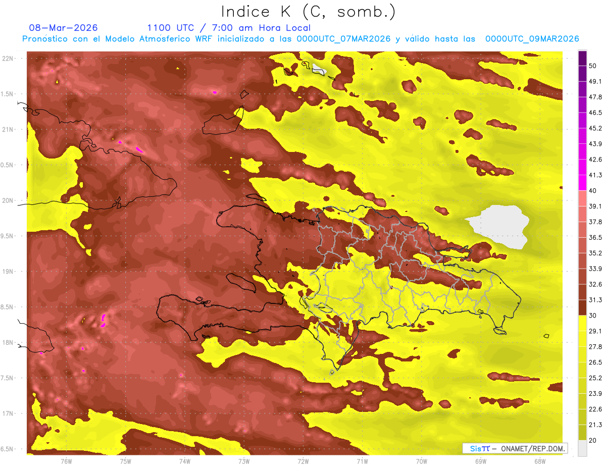Click the "68W" longitude label
Viewport: 606px width, 468px height.
point(540,461)
